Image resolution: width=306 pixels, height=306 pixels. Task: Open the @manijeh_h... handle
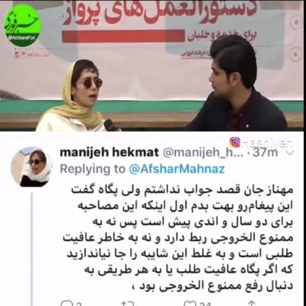(x=203, y=152)
